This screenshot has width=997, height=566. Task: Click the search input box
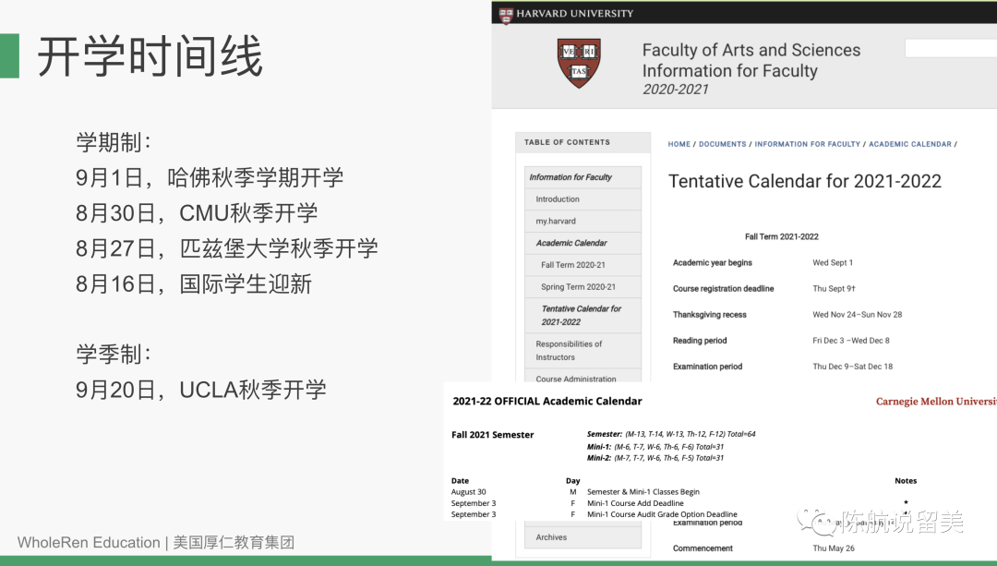(x=950, y=48)
